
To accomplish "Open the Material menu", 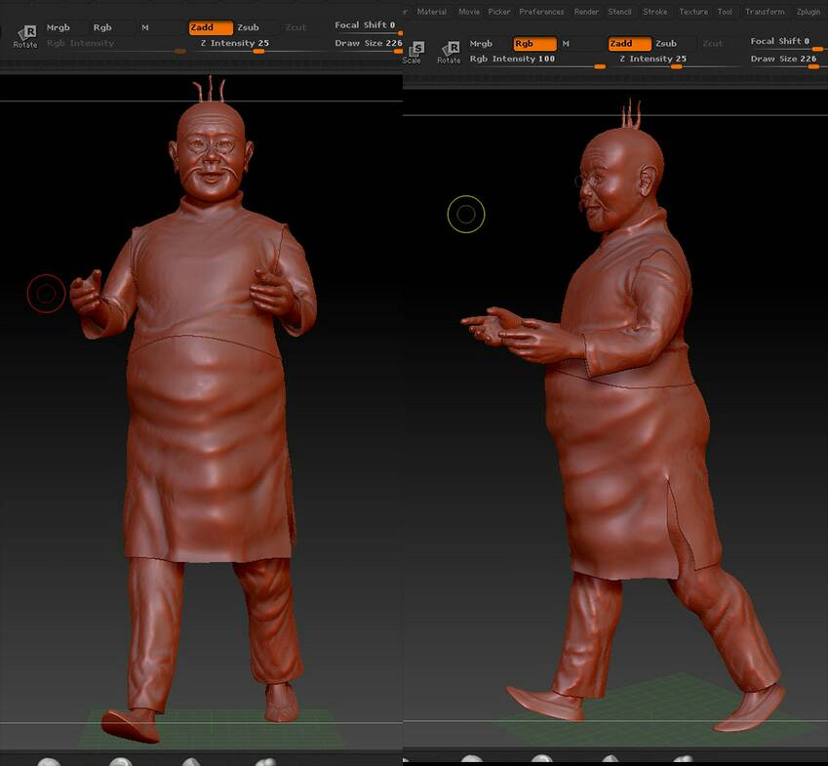I will point(431,12).
